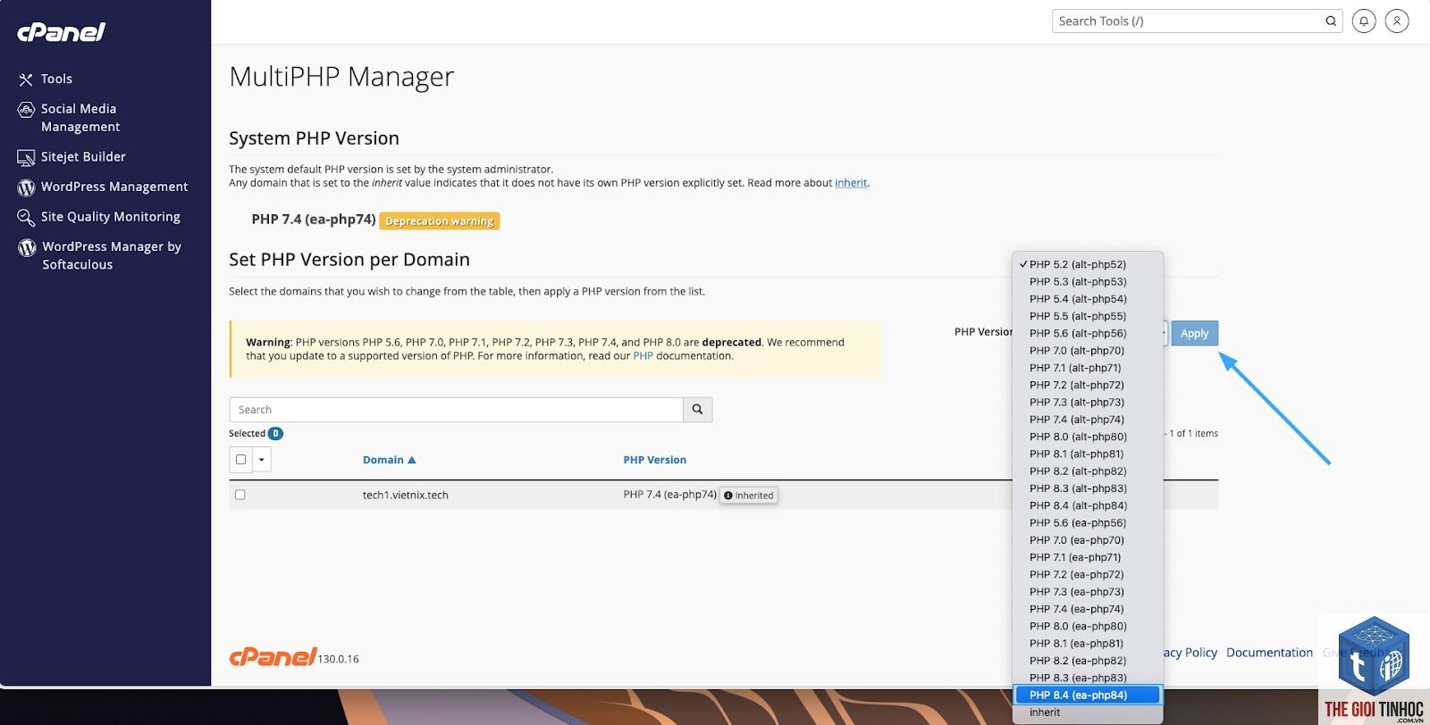The height and width of the screenshot is (725, 1430).
Task: Open select-all checkbox dropdown arrow
Action: coord(262,460)
